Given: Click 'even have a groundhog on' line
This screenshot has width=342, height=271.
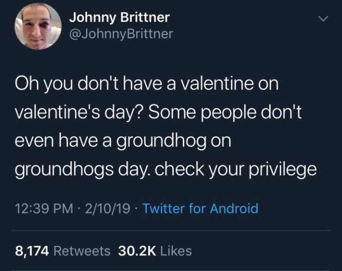Looking at the screenshot, I should [123, 141].
